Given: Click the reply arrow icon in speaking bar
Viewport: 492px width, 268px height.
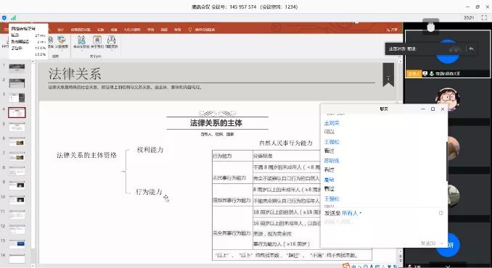Looking at the screenshot, I should 471,49.
